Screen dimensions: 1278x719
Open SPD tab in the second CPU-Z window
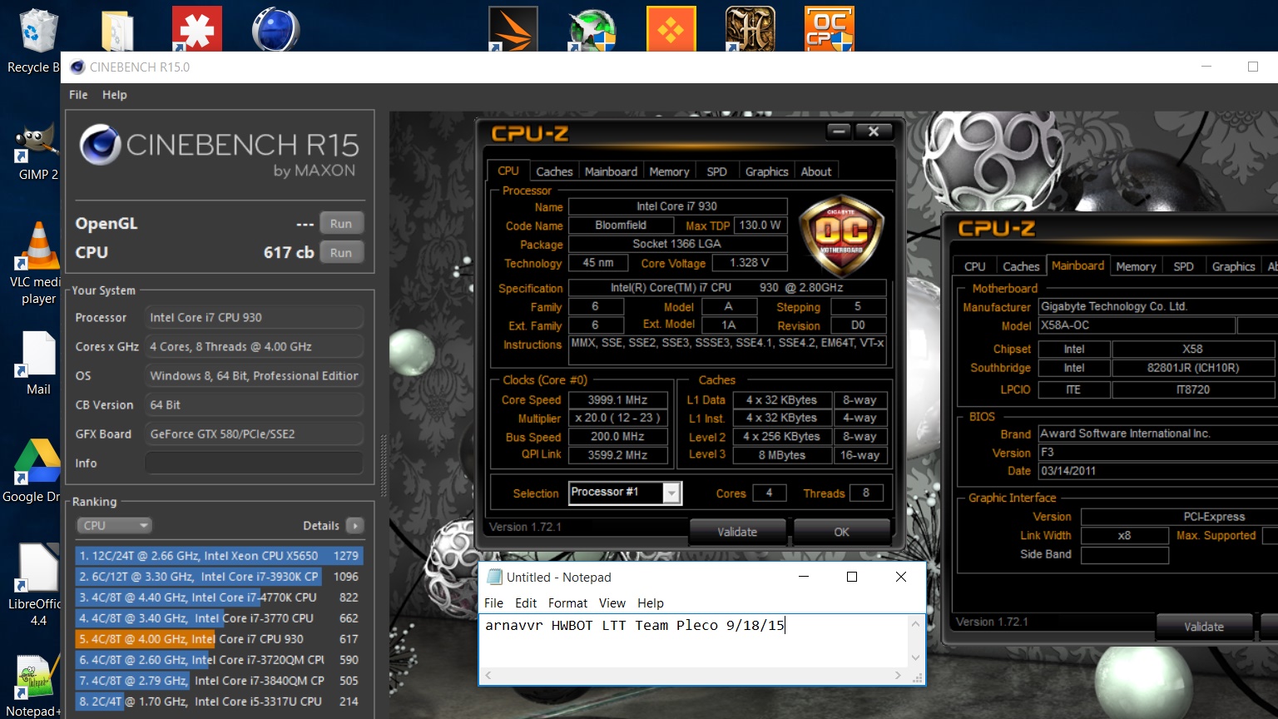(1183, 266)
